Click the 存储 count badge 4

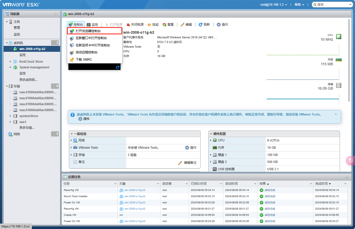[x=55, y=86]
